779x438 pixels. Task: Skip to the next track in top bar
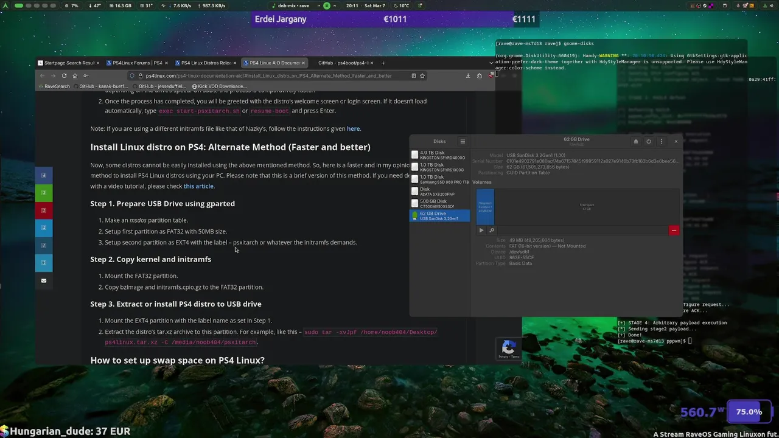coord(335,5)
